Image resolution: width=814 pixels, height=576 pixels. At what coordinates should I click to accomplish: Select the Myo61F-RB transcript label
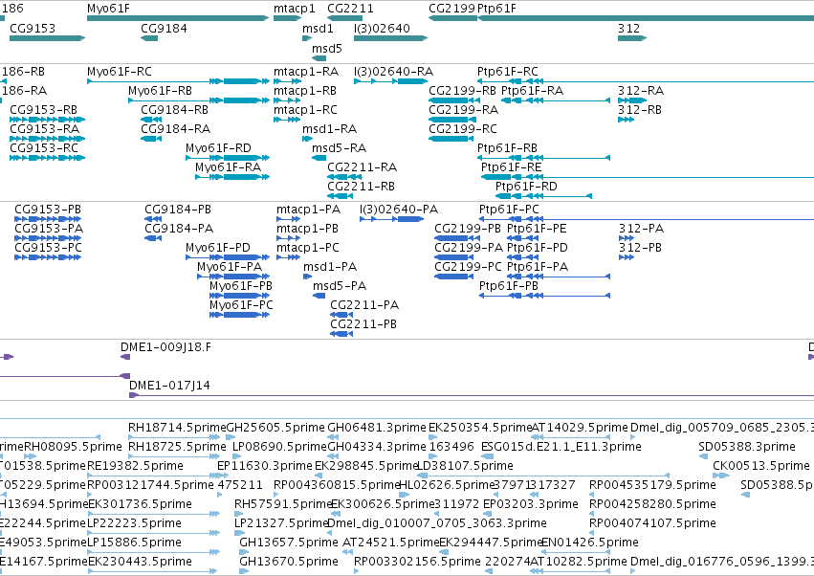161,91
